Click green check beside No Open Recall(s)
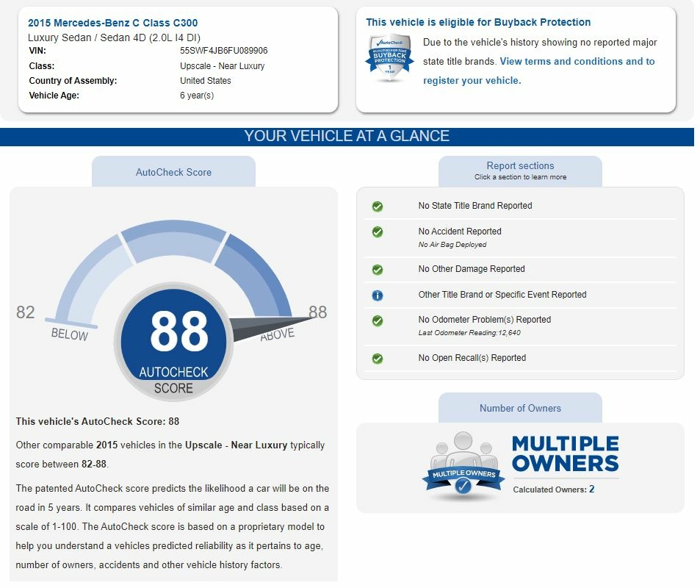 tap(378, 359)
